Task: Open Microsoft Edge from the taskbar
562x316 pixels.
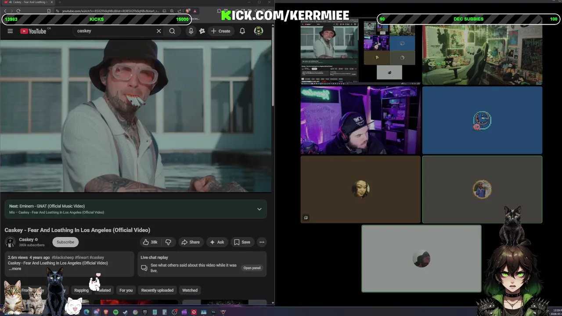Action: coord(86,312)
